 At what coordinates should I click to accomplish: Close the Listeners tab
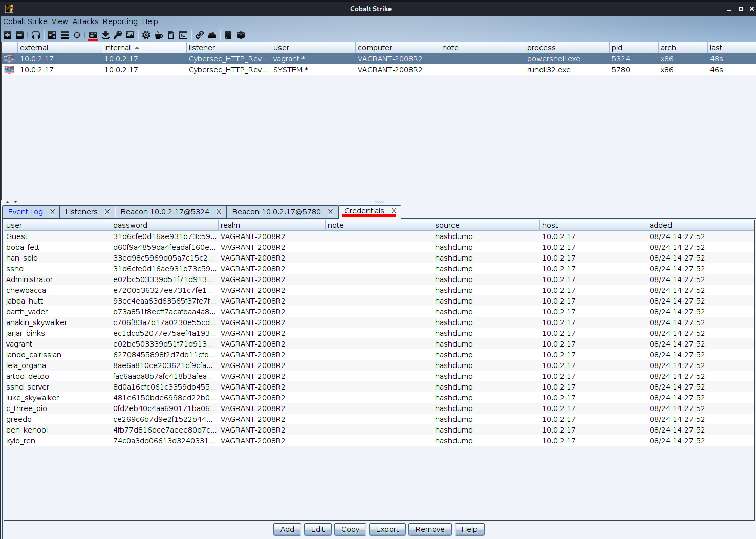107,212
